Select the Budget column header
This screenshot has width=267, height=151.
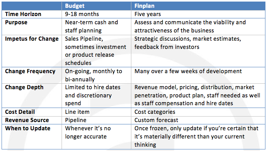[74, 6]
